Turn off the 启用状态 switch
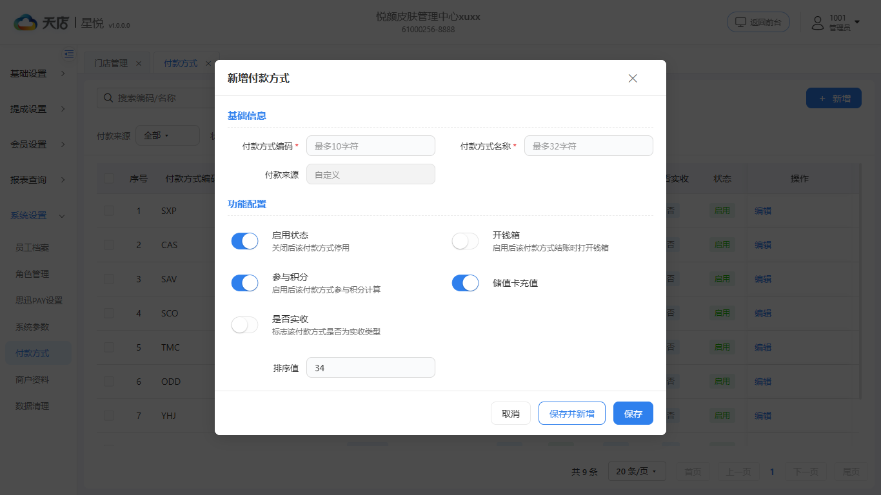Viewport: 881px width, 495px height. click(x=244, y=241)
